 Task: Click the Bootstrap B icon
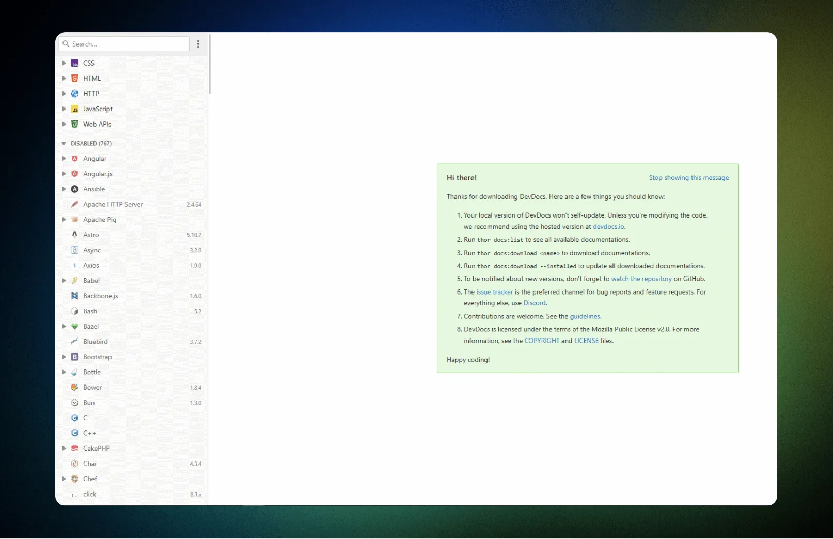[75, 357]
